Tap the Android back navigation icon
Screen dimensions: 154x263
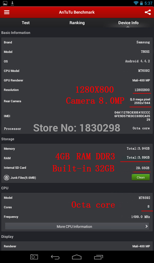coord(55,257)
